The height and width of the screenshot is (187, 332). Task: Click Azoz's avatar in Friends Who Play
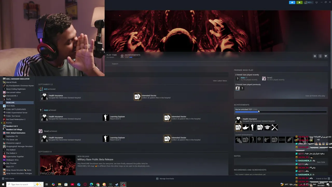(x=237, y=78)
